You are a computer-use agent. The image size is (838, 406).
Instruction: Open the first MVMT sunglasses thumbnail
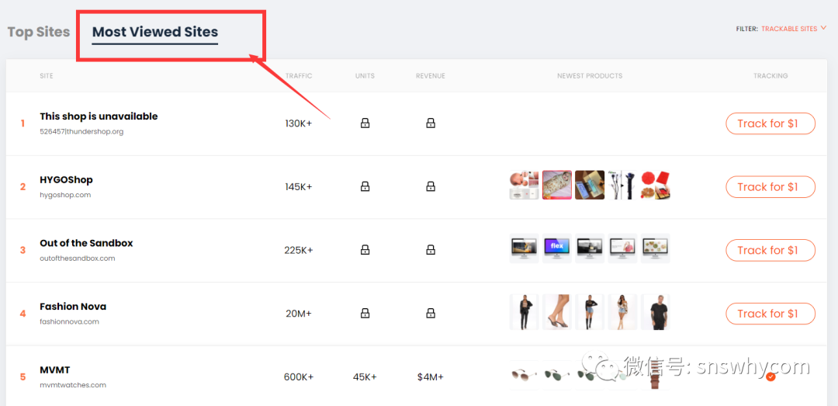coord(525,376)
